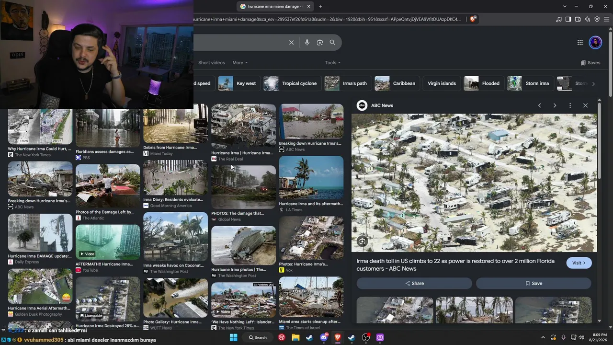Save the previewed image to collections
Screen dimensions: 613x345
534,283
